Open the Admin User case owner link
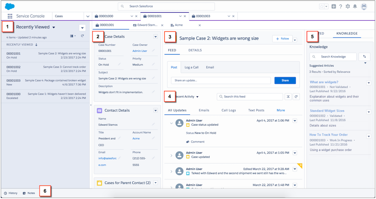This screenshot has width=376, height=199. point(140,51)
